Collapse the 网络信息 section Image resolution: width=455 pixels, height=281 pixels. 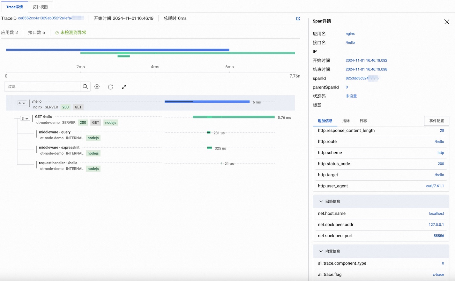[x=321, y=201]
